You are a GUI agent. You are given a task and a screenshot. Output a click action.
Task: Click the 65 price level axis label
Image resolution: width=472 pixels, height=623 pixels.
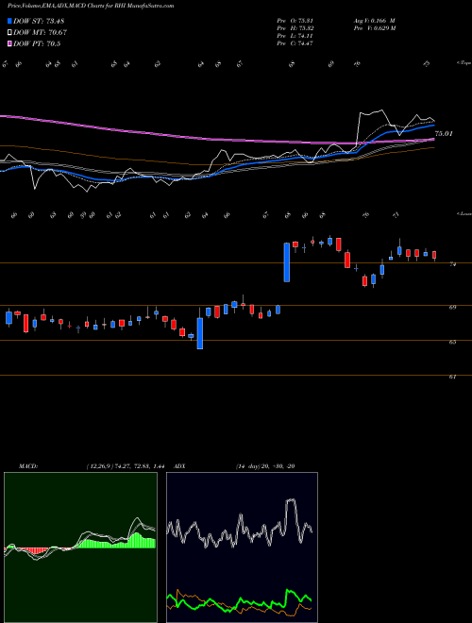coord(452,342)
